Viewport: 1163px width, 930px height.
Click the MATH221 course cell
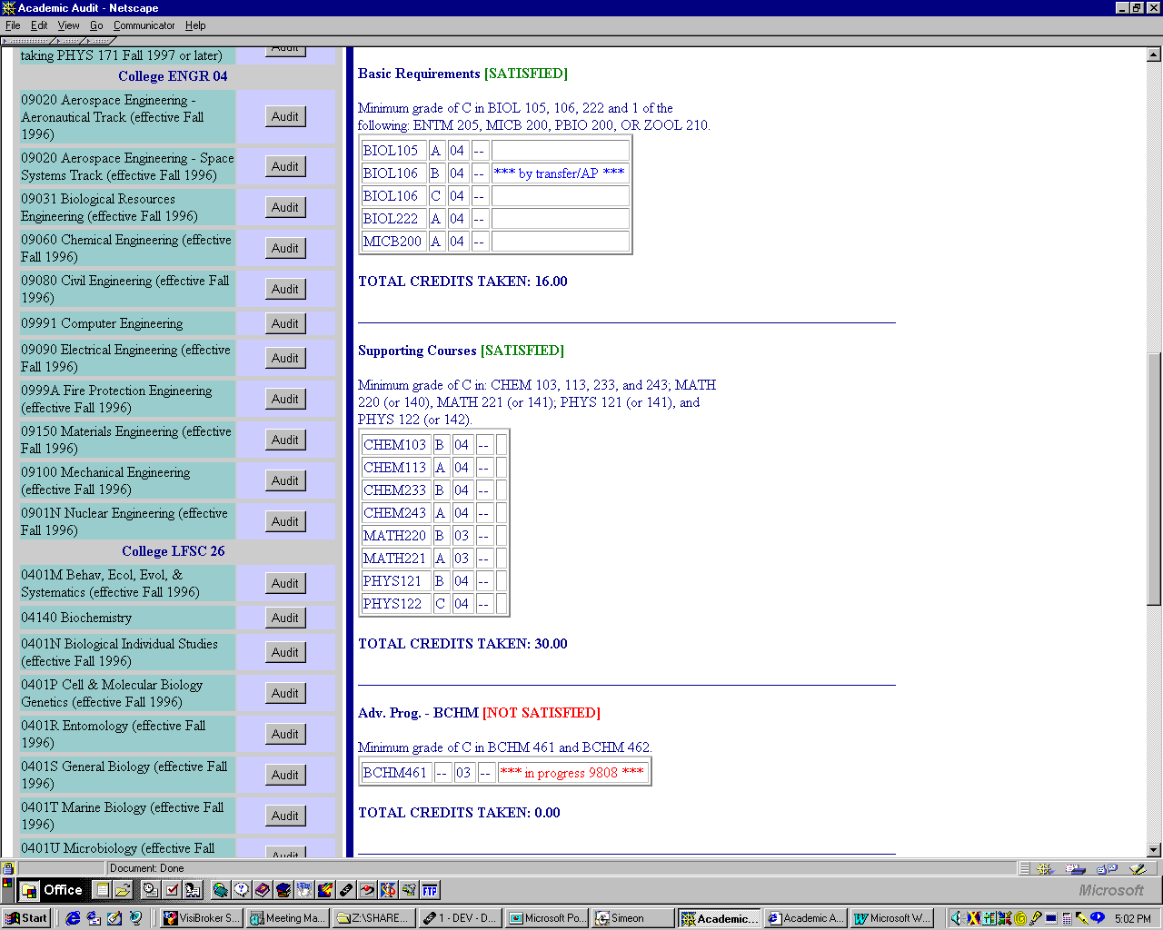[394, 559]
